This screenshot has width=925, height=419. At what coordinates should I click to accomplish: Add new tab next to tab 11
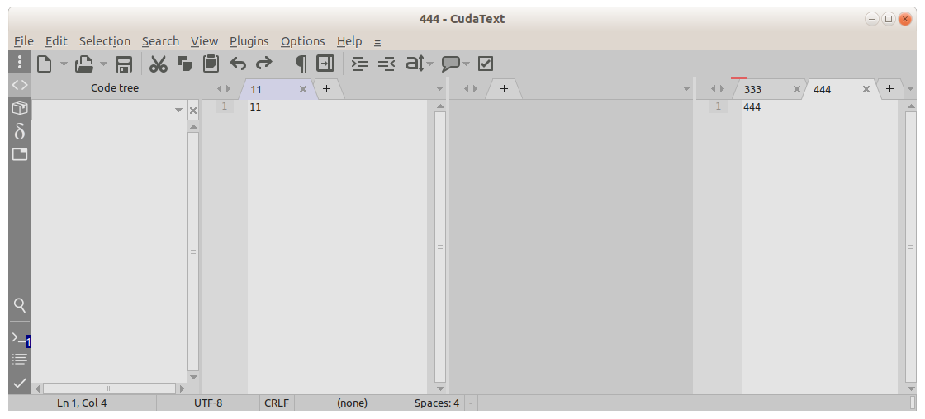(326, 89)
